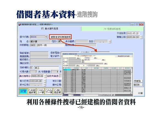Image resolution: width=162 pixels, height=115 pixels.
Task: Go to first record with C-HOME 最前筆
Action: pos(32,91)
